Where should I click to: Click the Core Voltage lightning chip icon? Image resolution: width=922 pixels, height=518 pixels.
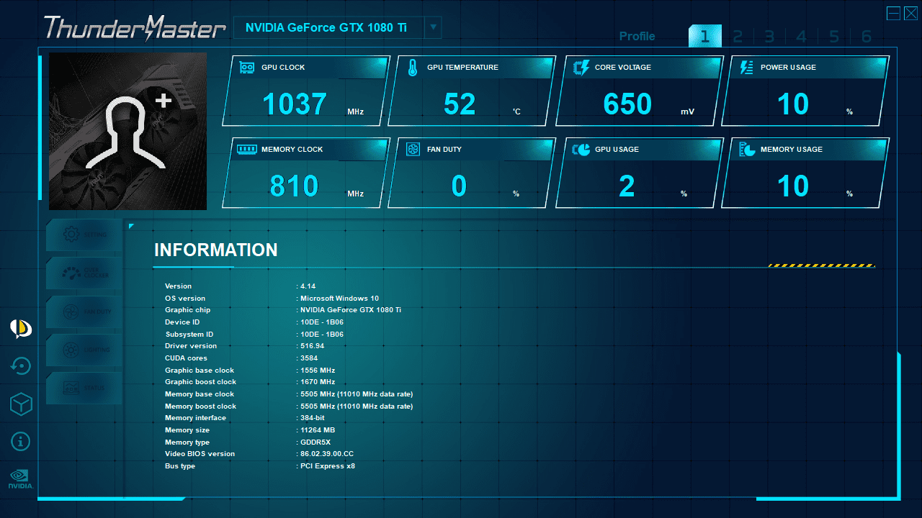pyautogui.click(x=581, y=68)
